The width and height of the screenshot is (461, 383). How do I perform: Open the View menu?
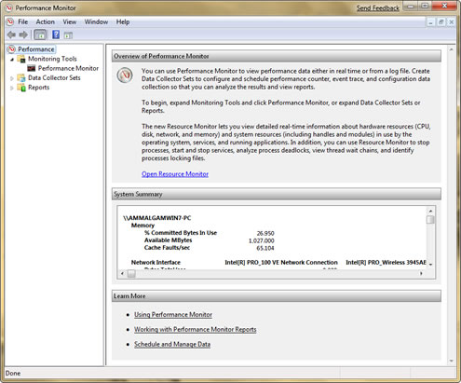70,21
